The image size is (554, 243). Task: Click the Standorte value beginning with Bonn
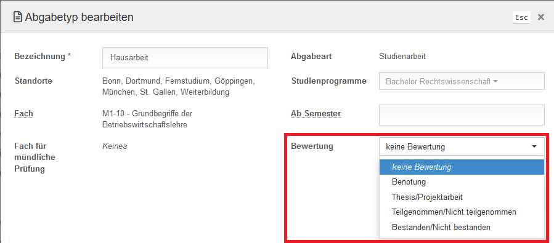click(x=179, y=87)
